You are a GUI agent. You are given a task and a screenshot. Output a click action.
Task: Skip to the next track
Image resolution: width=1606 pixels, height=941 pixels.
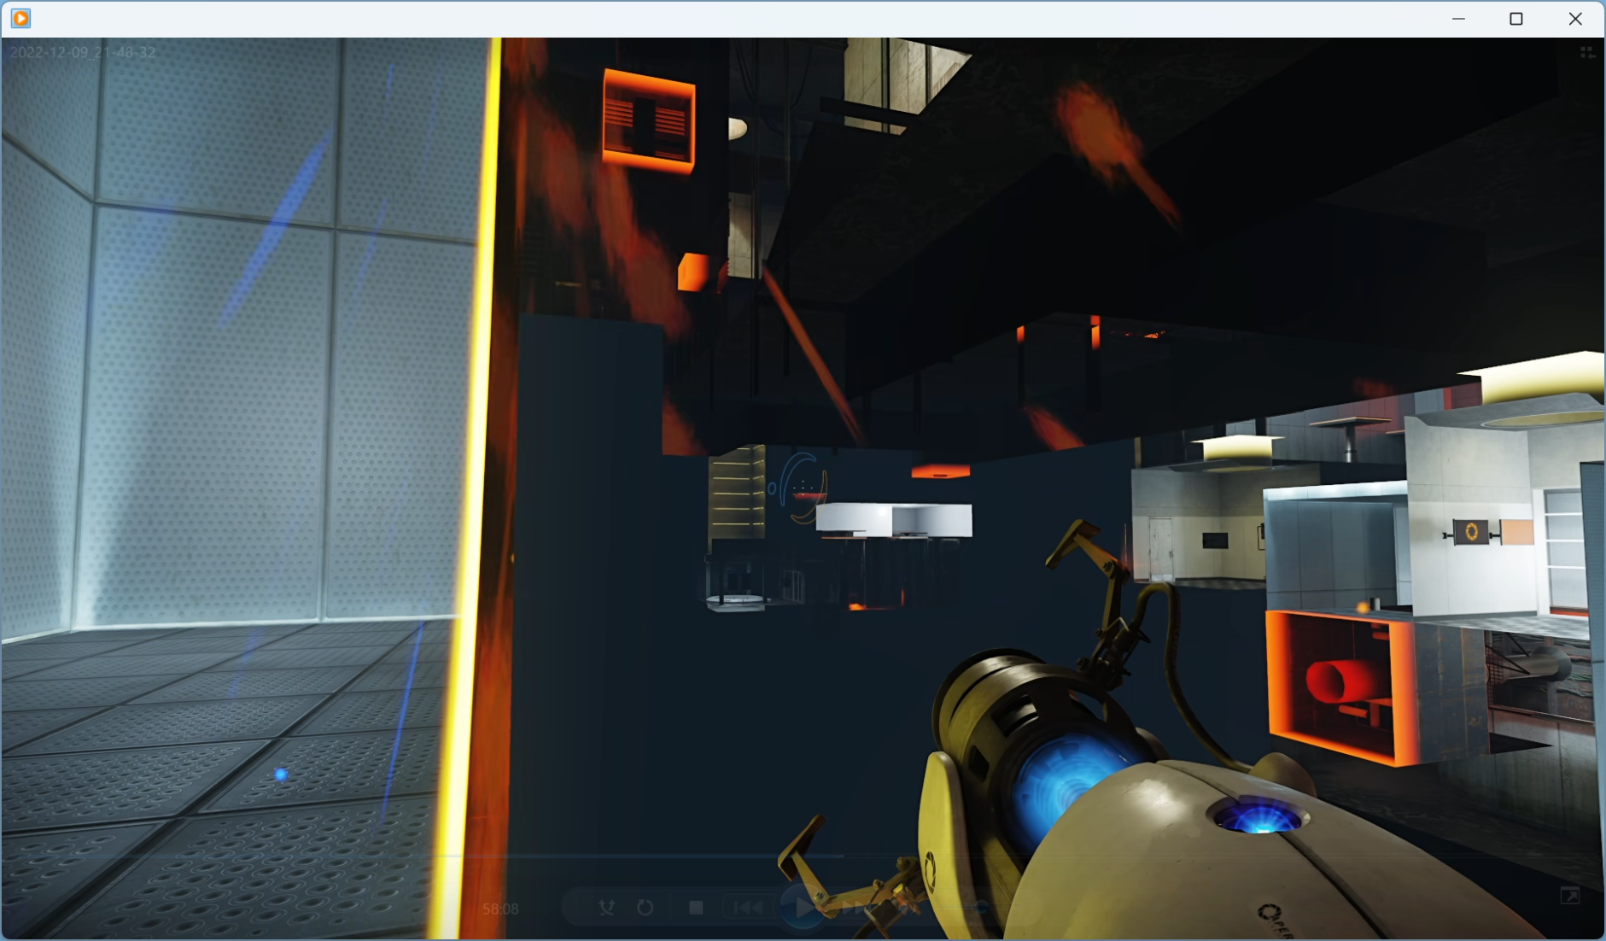click(856, 908)
